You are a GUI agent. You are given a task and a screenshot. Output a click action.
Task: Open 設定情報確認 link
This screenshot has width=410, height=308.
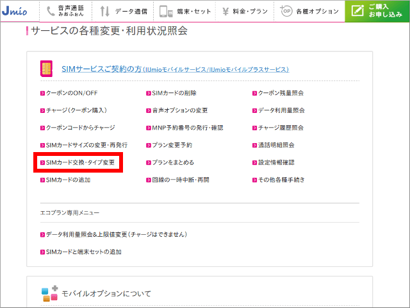(276, 162)
